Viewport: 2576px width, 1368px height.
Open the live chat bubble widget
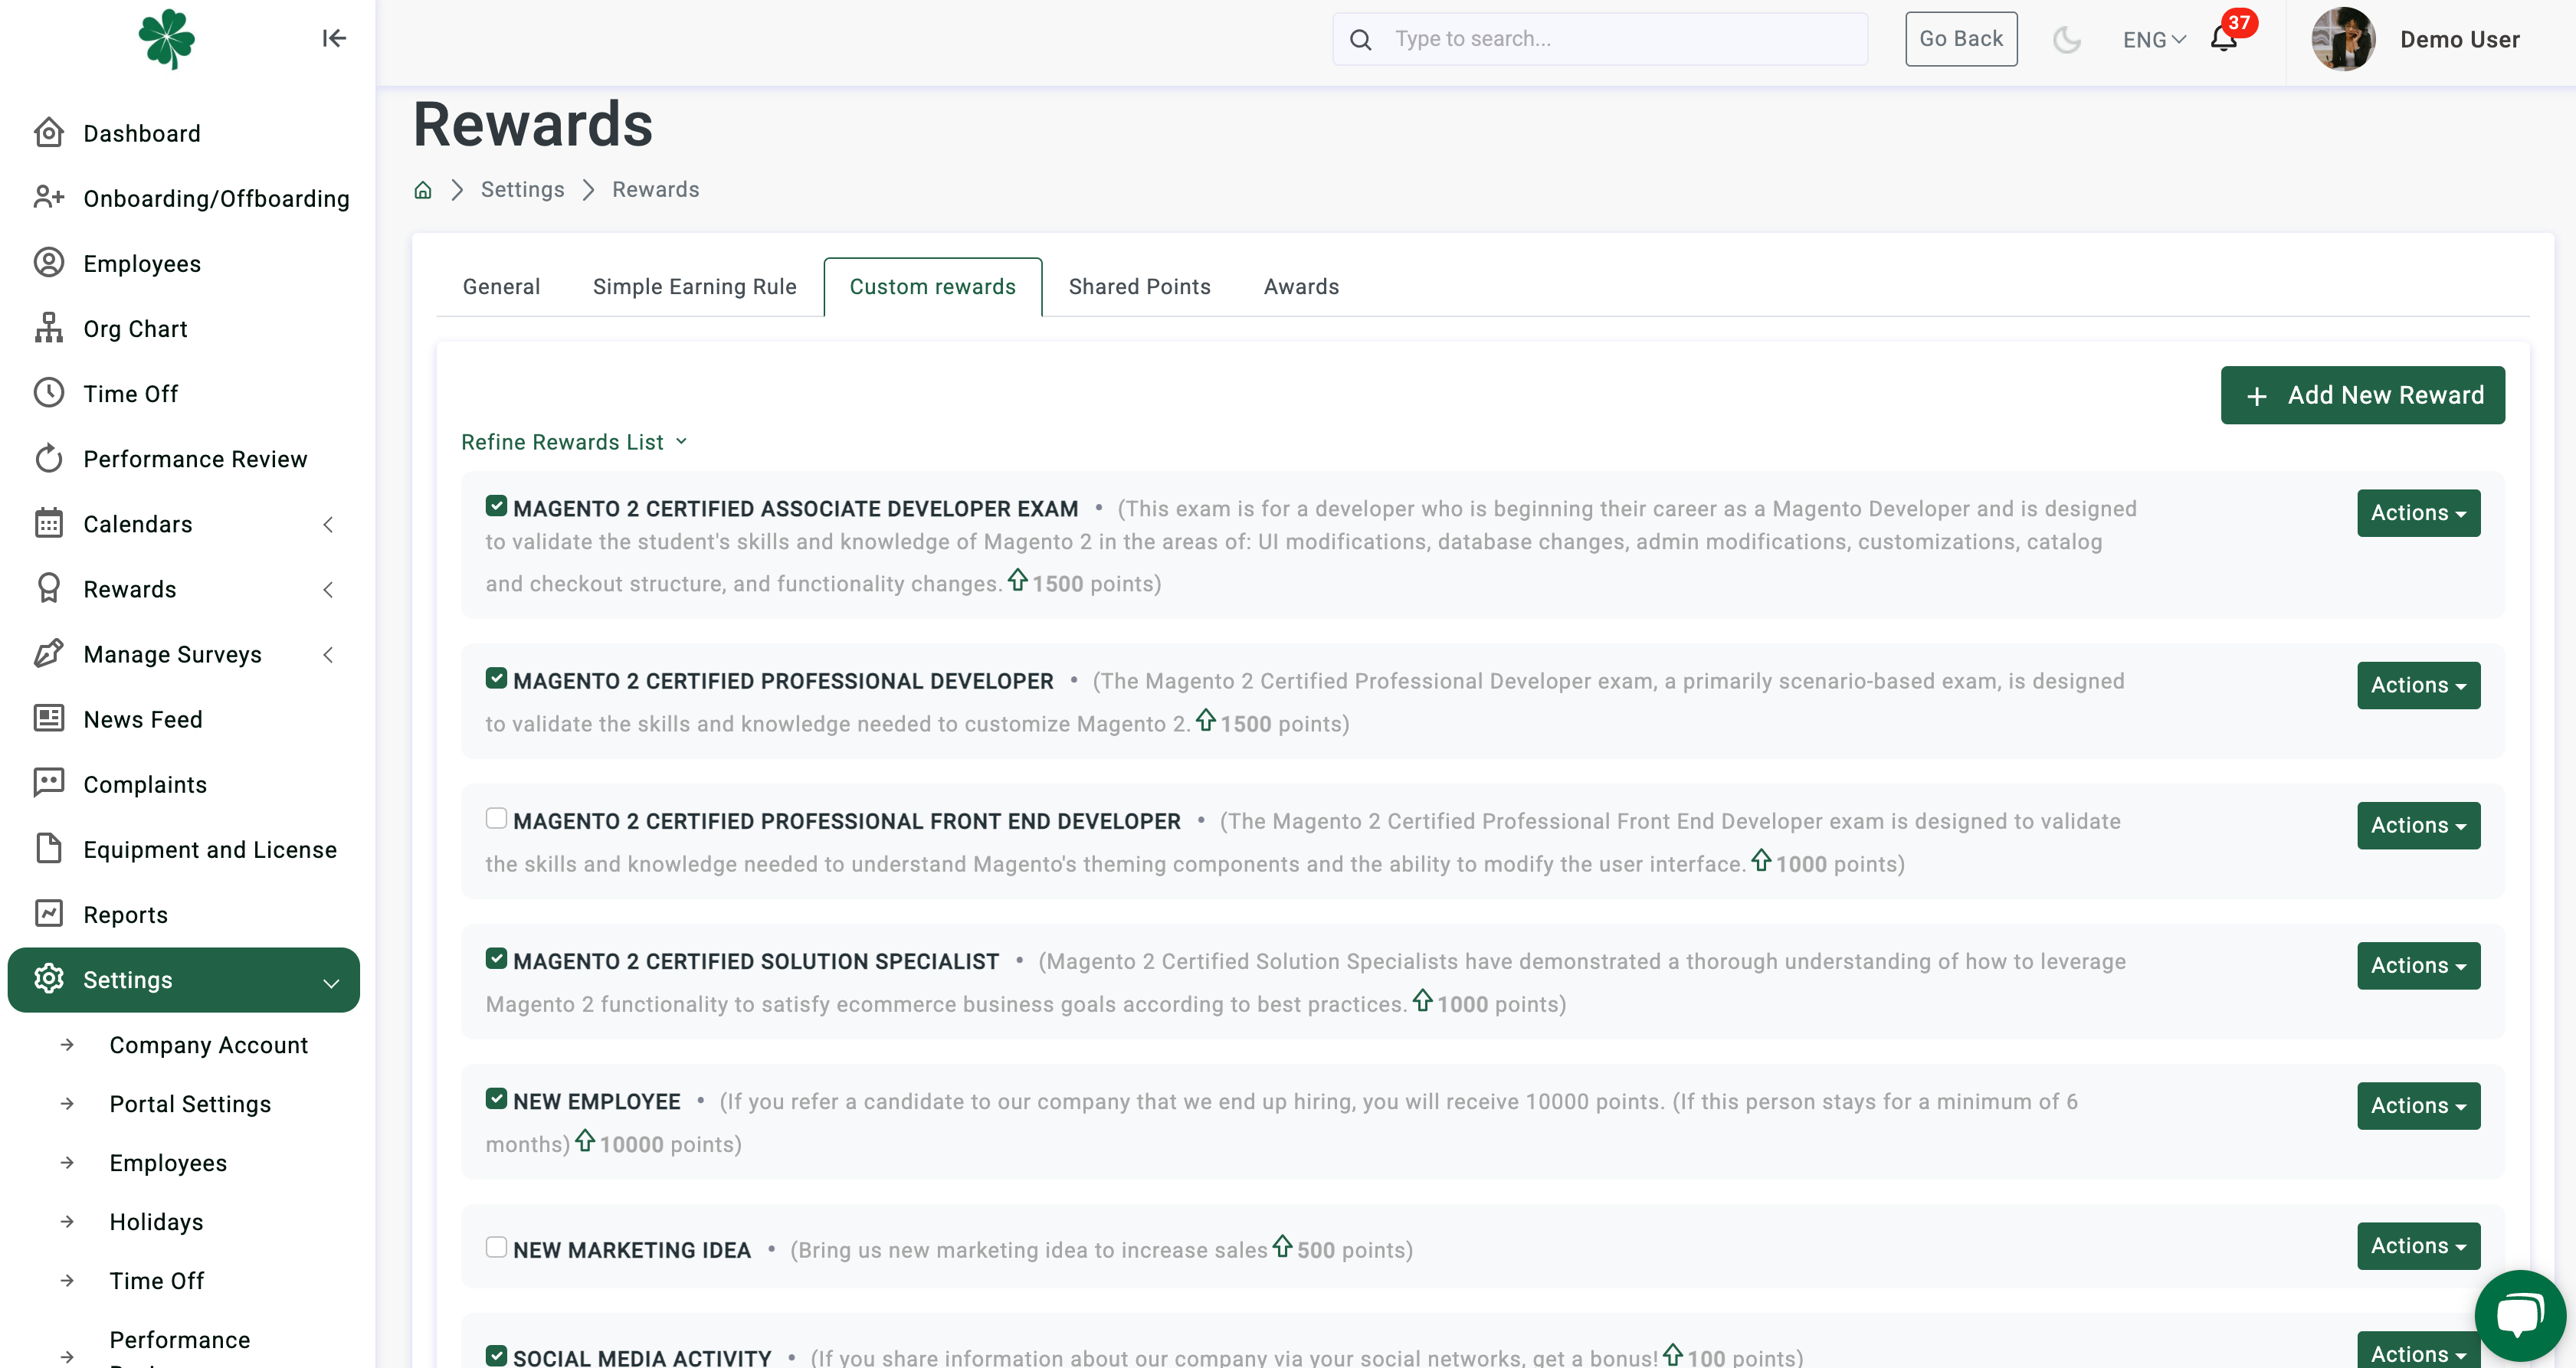[2519, 1314]
